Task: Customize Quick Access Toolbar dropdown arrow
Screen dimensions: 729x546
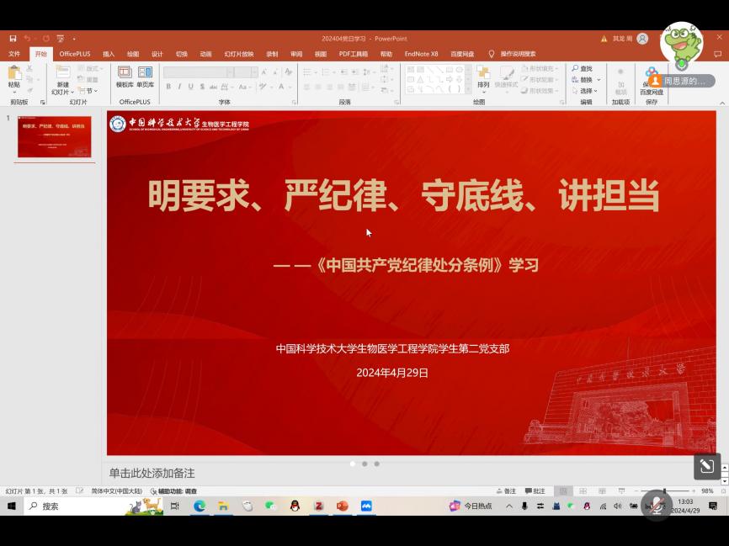Action: point(74,39)
